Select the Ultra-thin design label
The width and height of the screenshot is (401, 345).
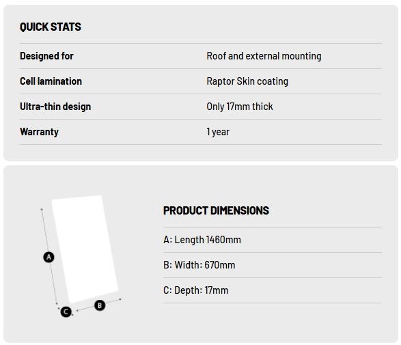[x=55, y=107]
